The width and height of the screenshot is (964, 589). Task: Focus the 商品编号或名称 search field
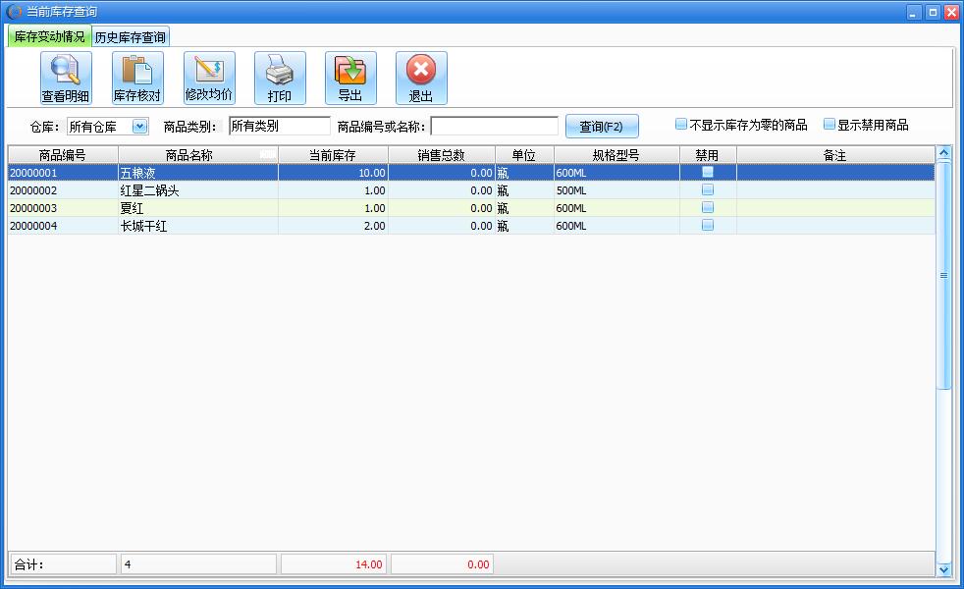click(495, 126)
